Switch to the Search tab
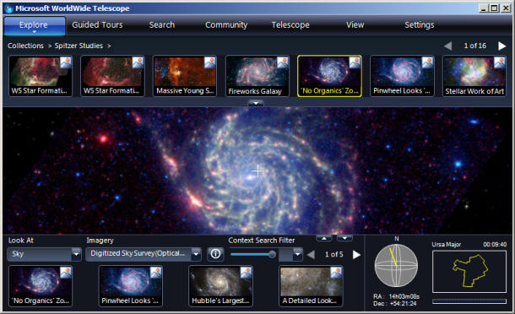515x314 pixels. (x=162, y=24)
